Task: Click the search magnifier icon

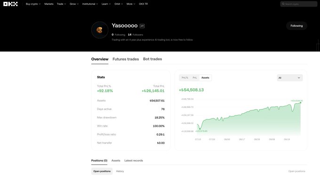Action: tap(283, 4)
